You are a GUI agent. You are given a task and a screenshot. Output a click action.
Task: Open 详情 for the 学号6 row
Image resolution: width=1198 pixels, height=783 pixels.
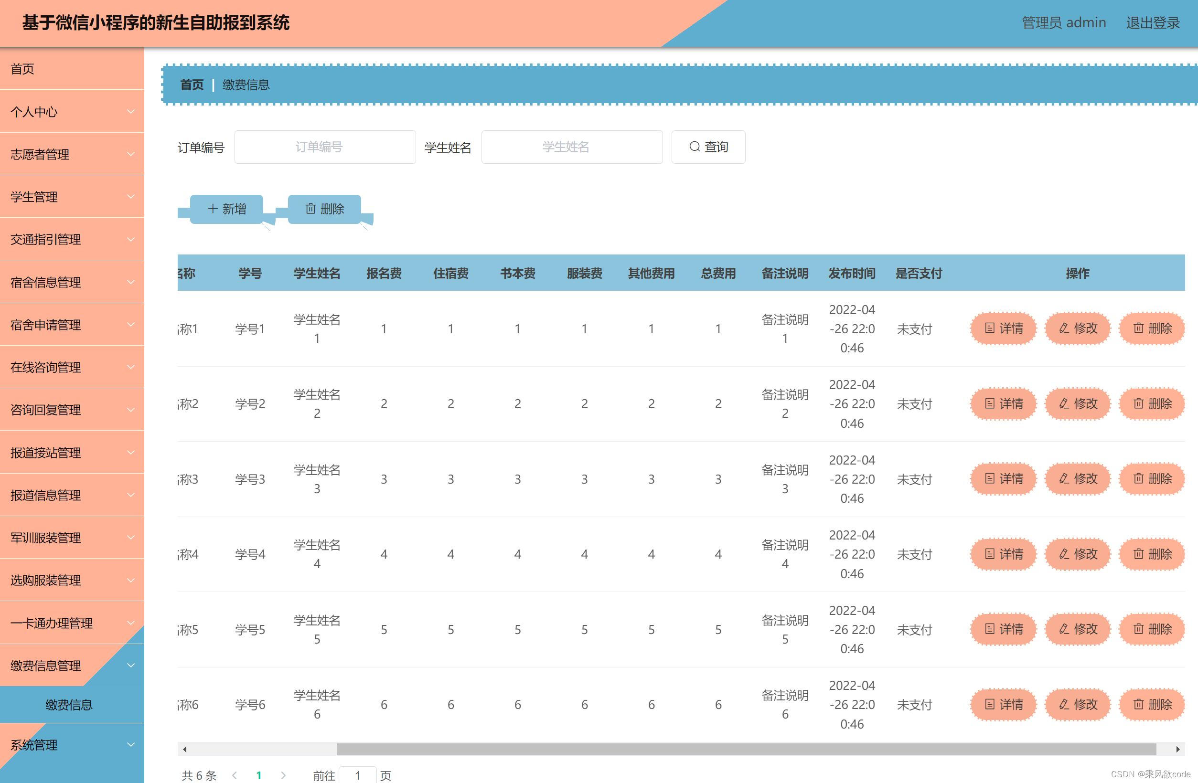pos(1003,704)
